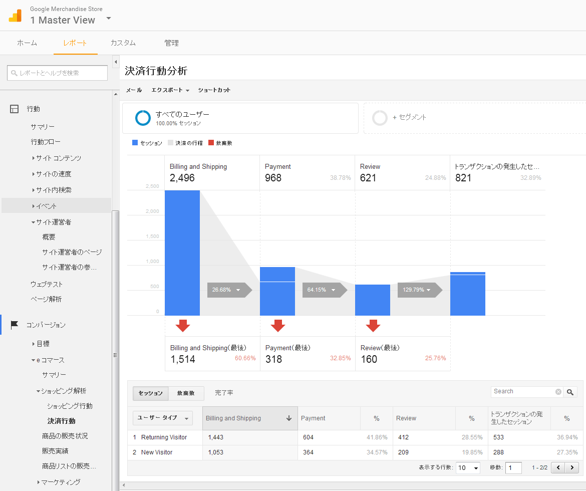Switch table to 放棄数 view
This screenshot has width=586, height=491.
[186, 393]
